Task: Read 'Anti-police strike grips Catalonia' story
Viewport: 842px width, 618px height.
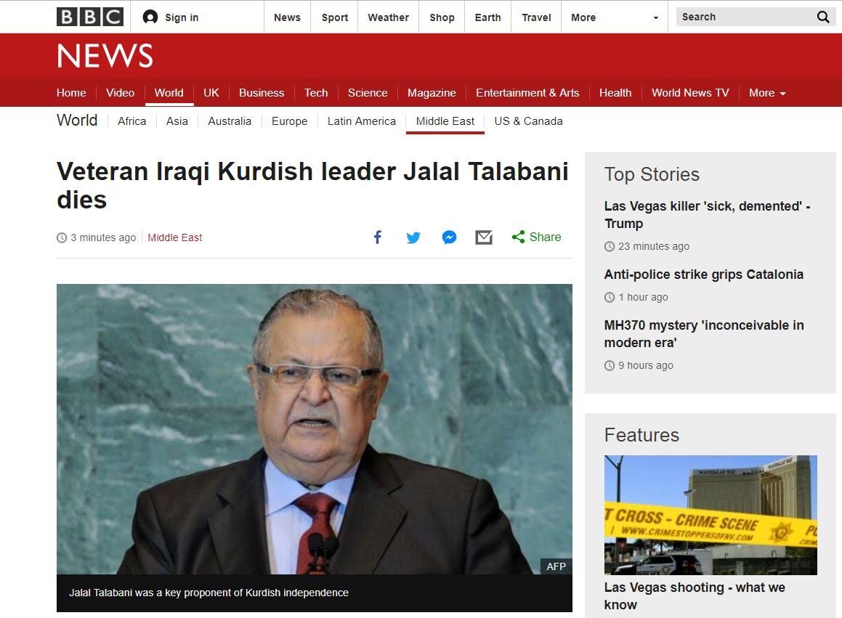Action: (703, 275)
